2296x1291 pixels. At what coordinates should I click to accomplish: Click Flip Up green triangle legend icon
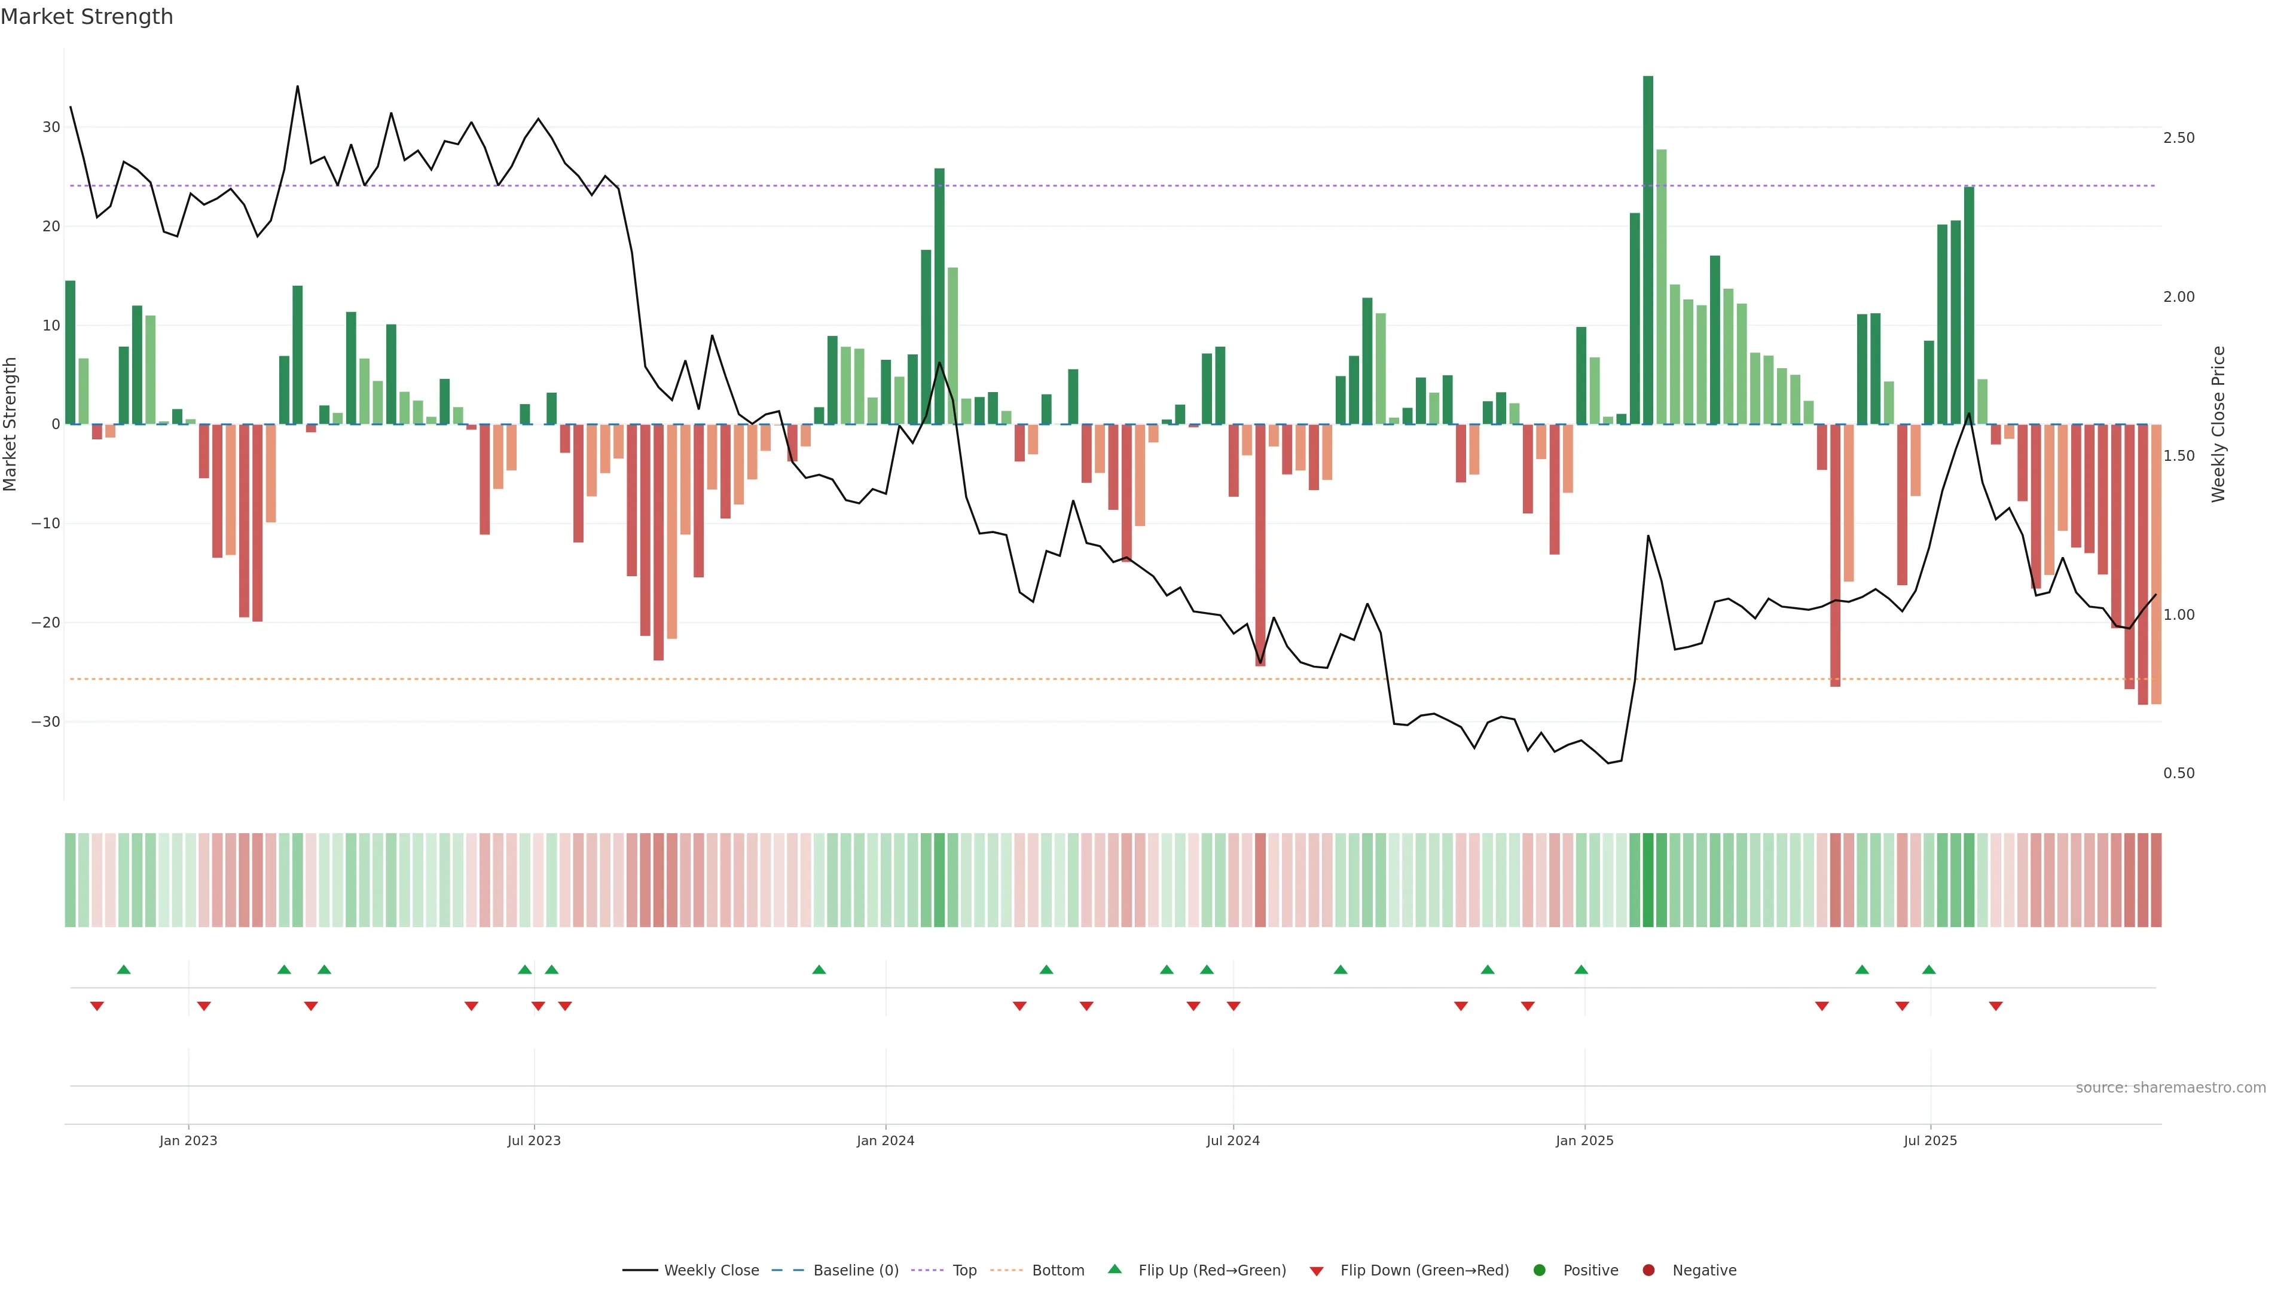(1114, 1269)
